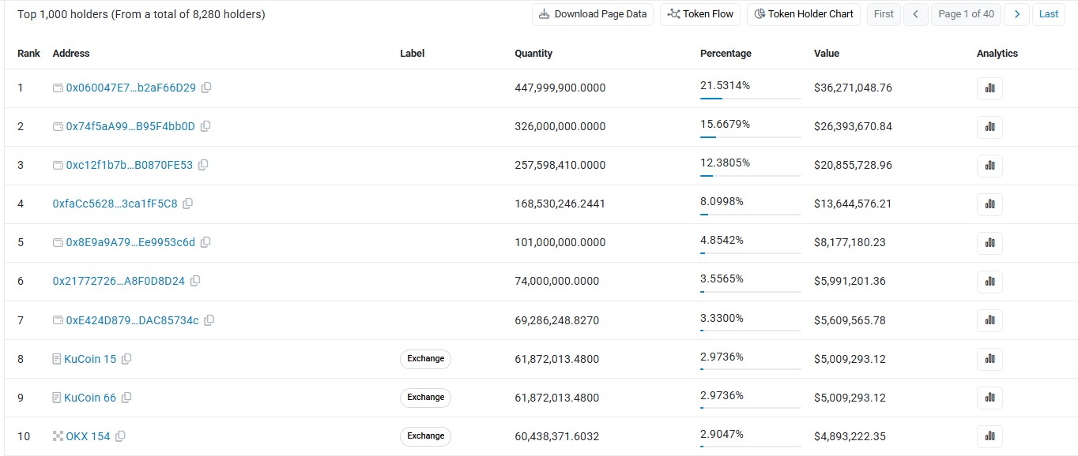1078x456 pixels.
Task: Click the Quantity column header
Action: (533, 54)
